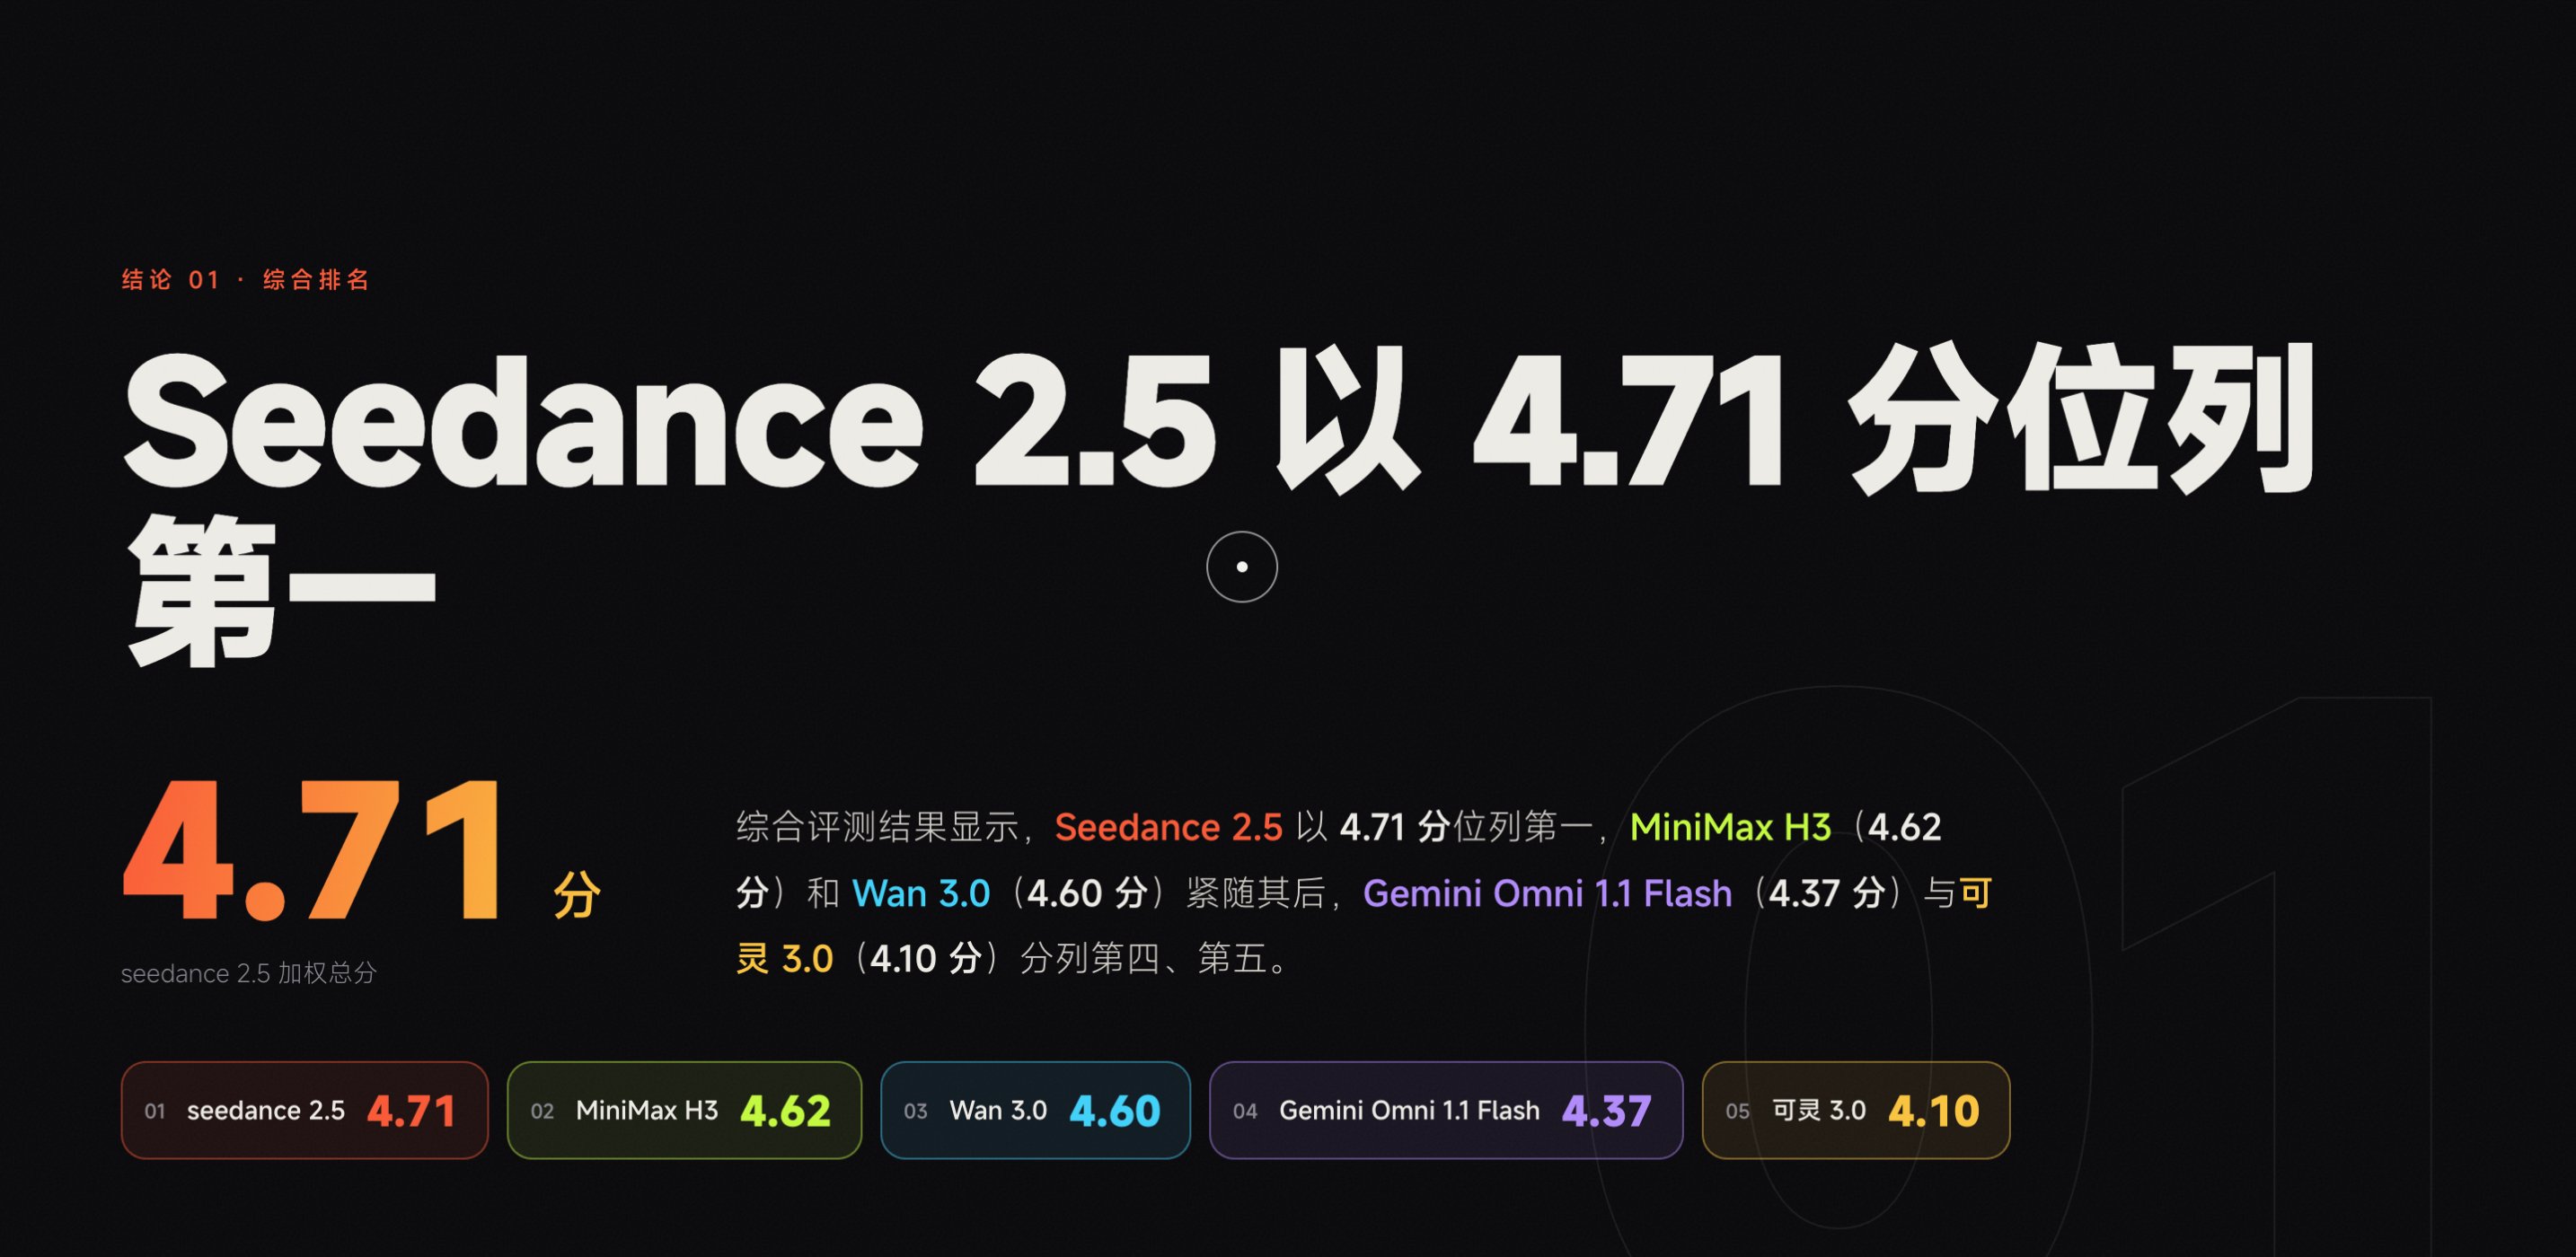Click the （4.37 分） text in paragraph
This screenshot has width=2576, height=1257.
1827,893
